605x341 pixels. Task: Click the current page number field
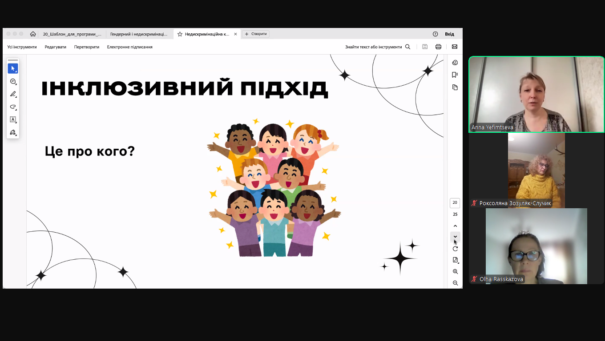(x=455, y=202)
